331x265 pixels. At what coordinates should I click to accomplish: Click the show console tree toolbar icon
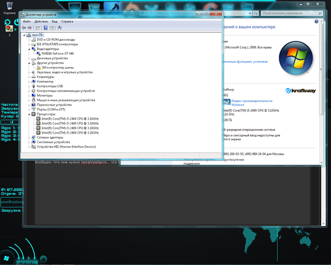38,27
